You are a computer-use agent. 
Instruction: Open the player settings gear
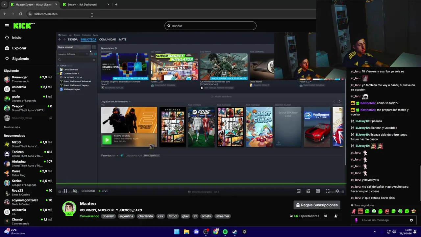pos(337,191)
